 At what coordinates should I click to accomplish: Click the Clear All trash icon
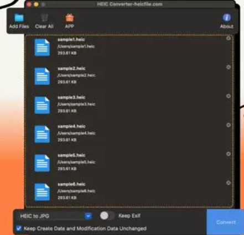point(44,18)
